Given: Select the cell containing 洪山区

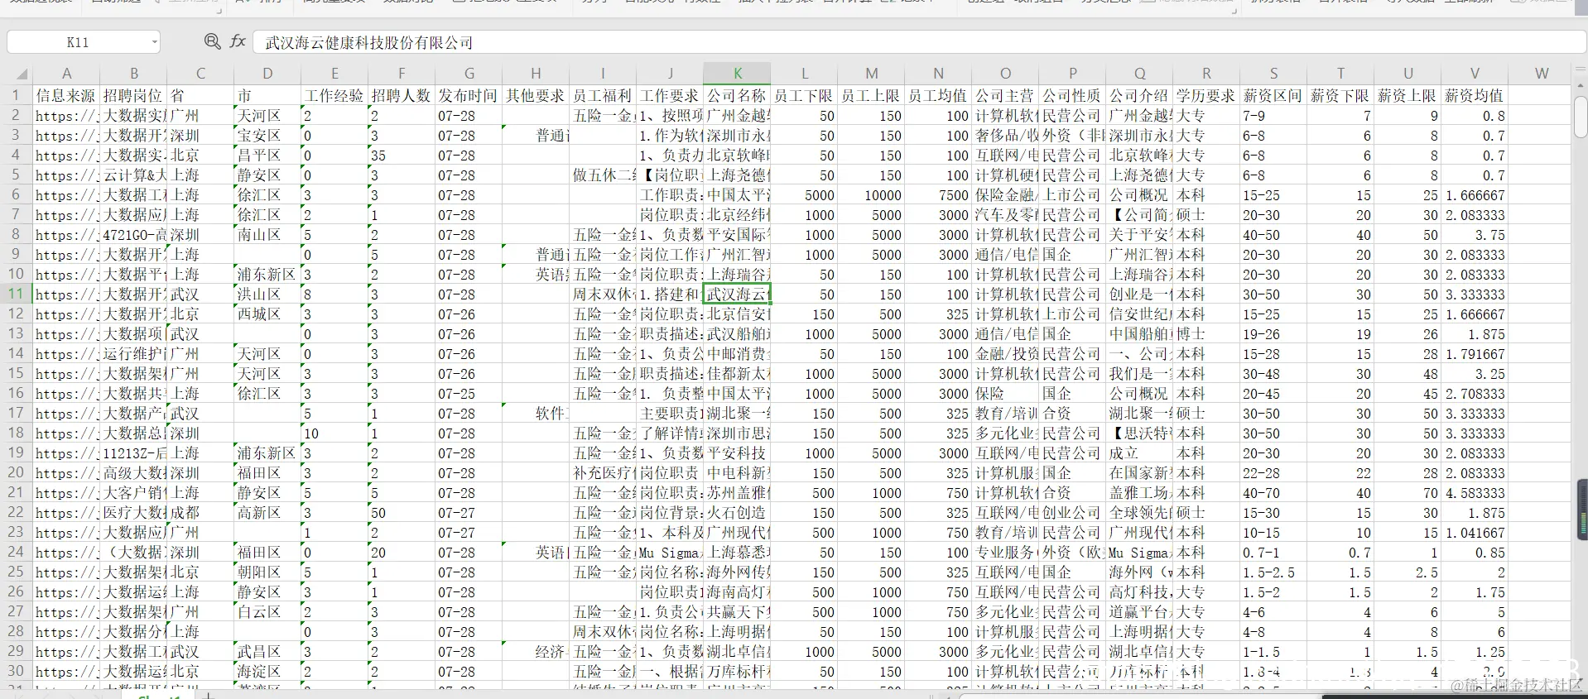Looking at the screenshot, I should click(x=267, y=294).
